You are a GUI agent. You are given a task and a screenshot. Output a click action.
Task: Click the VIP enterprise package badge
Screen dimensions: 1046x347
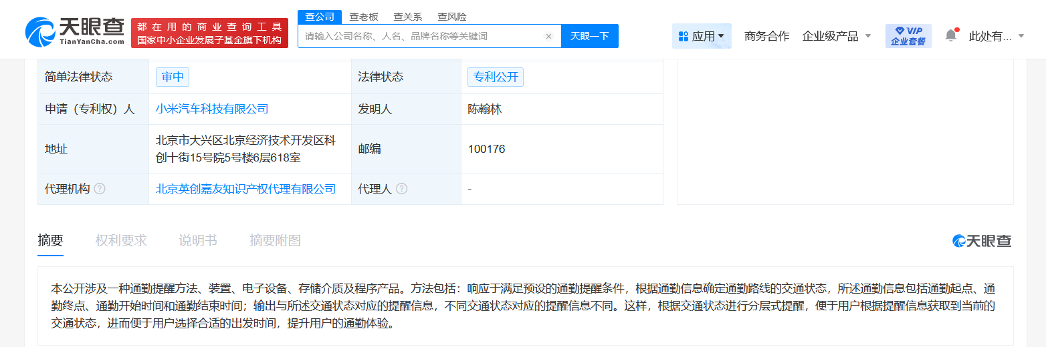pyautogui.click(x=908, y=36)
